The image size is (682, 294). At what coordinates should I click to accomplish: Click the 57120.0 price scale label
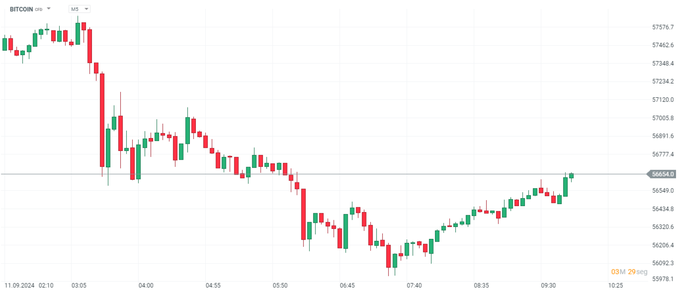click(663, 100)
